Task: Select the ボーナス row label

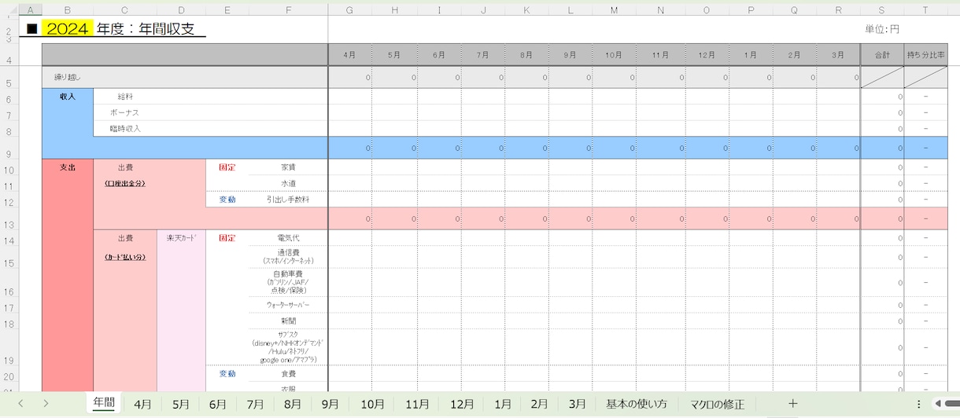Action: (x=125, y=112)
